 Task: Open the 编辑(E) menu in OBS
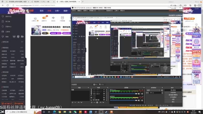79,11
